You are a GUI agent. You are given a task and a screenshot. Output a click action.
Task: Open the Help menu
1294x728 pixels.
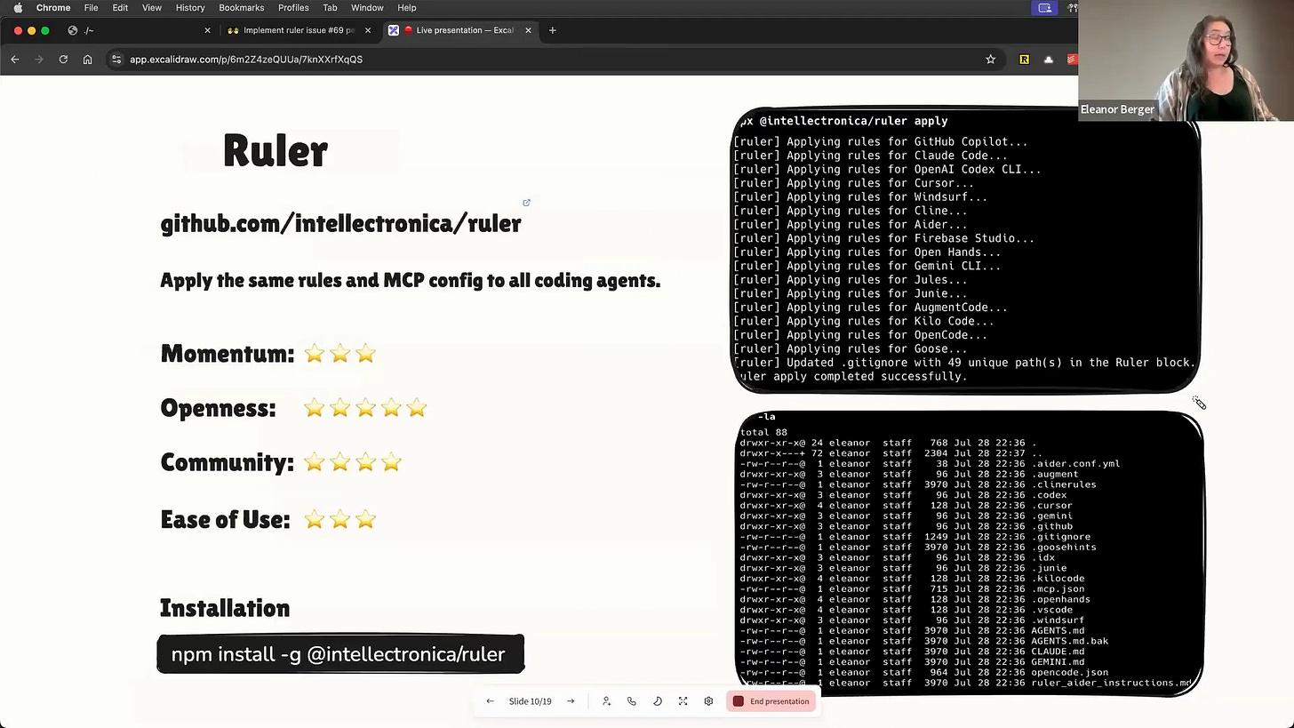click(x=407, y=8)
